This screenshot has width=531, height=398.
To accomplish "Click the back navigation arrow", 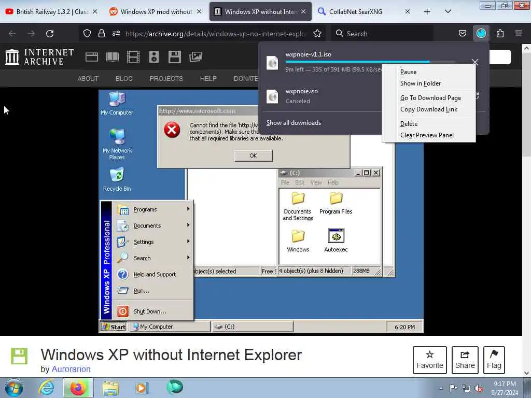I will [12, 34].
